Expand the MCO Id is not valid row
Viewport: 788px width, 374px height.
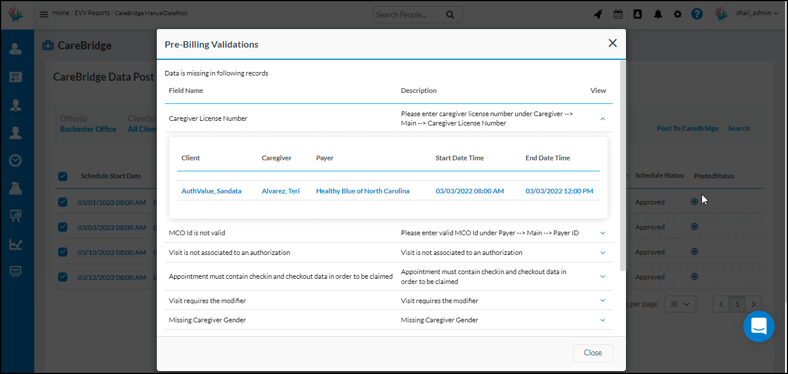[x=603, y=232]
